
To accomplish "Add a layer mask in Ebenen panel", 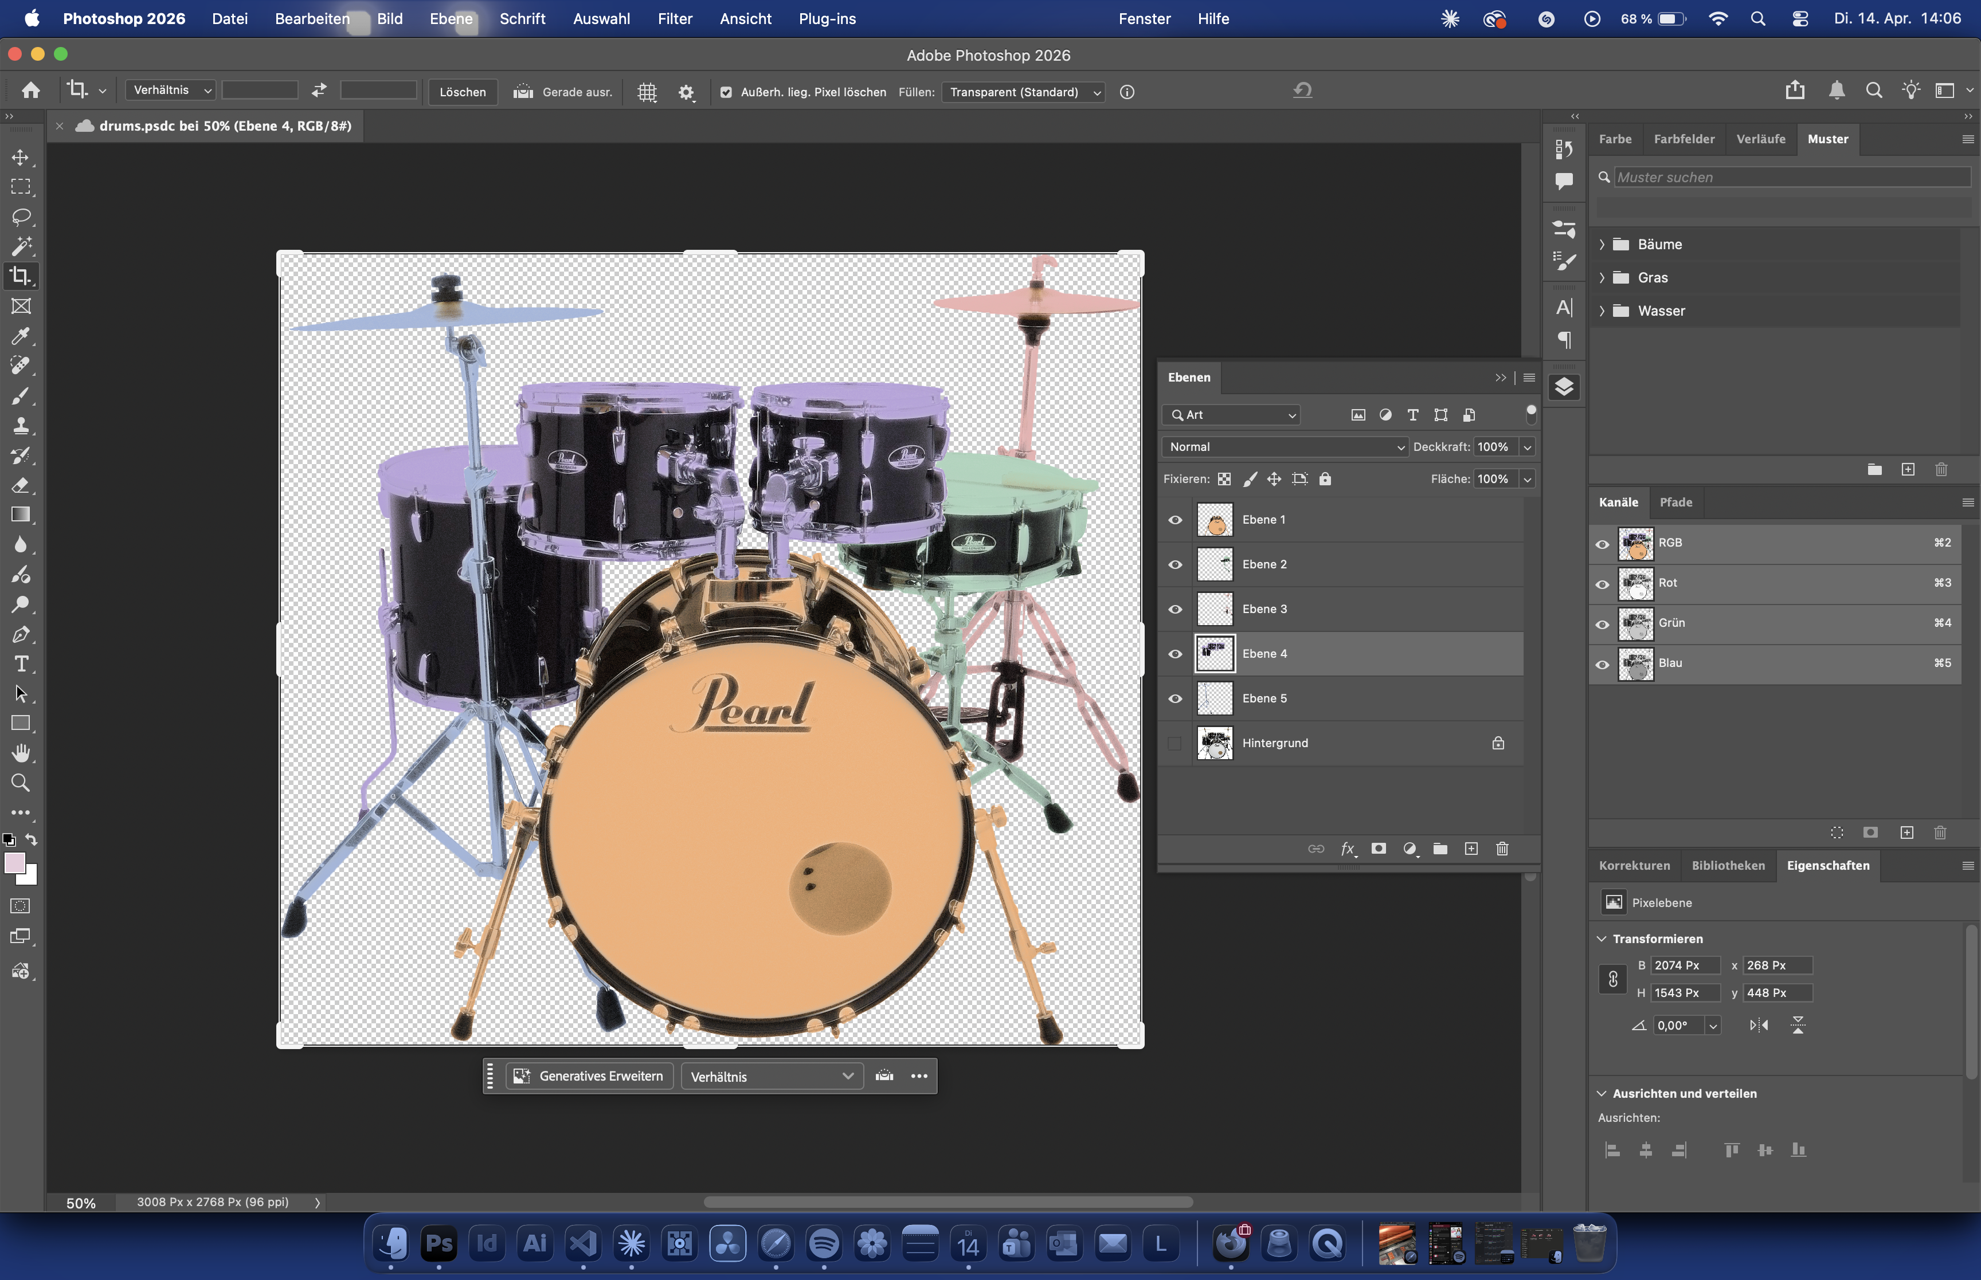I will point(1379,849).
